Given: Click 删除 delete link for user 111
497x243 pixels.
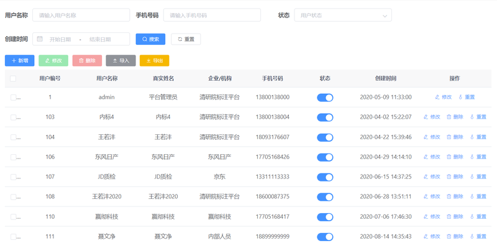Looking at the screenshot, I should tap(455, 236).
